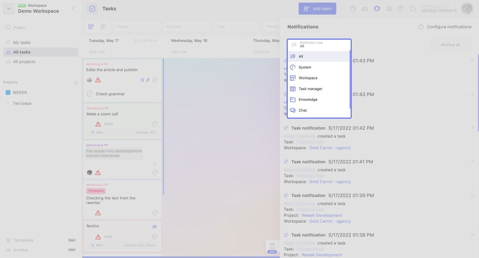
Task: Click the WEEEK project blue color square
Action: coord(8,92)
